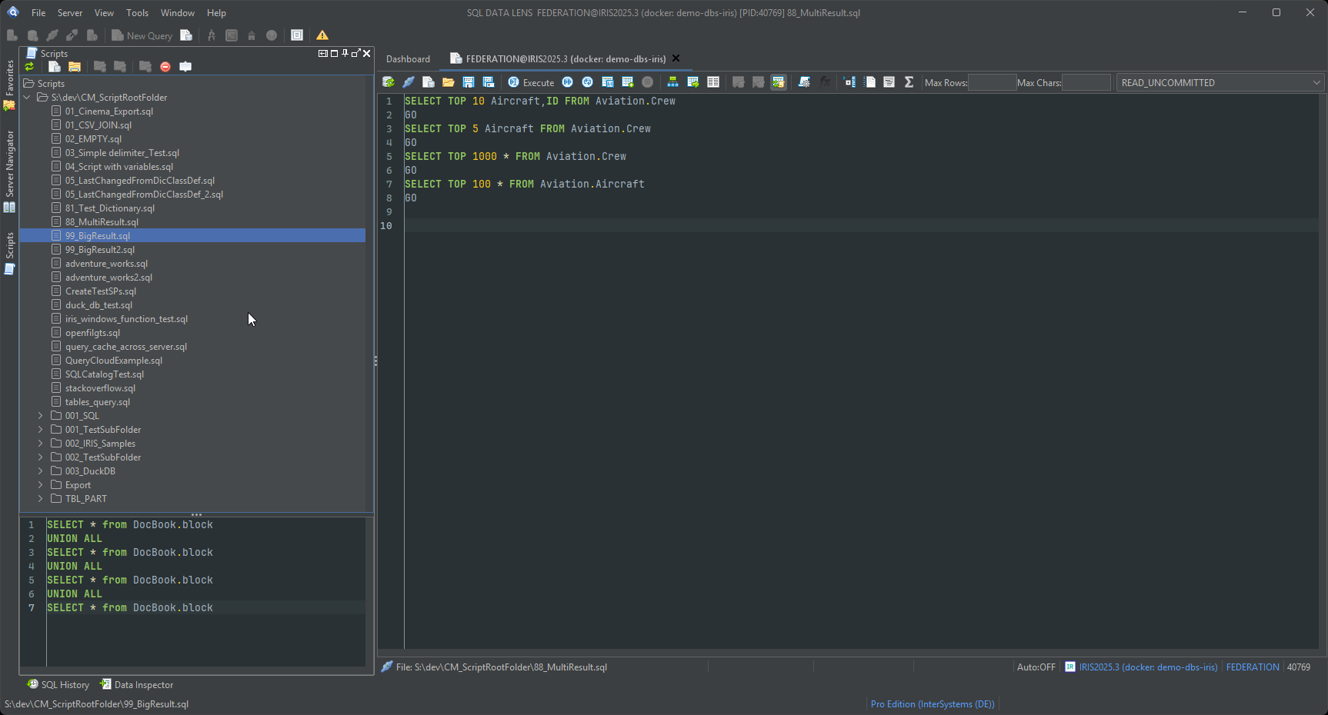Click the document panel icon beside the warning

297,35
